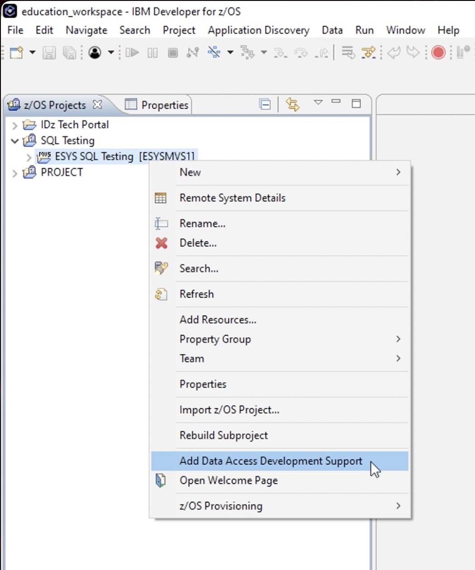Open the New submenu in context menu
The image size is (475, 570).
coord(280,172)
